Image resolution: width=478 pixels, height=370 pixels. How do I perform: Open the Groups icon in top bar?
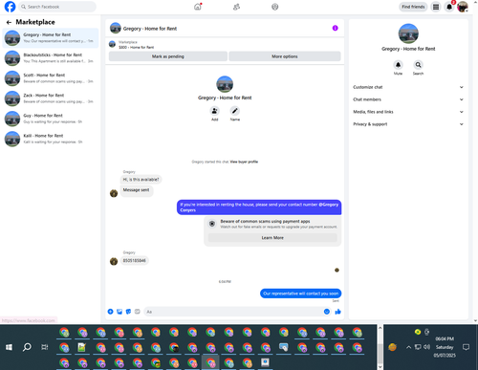pos(275,7)
